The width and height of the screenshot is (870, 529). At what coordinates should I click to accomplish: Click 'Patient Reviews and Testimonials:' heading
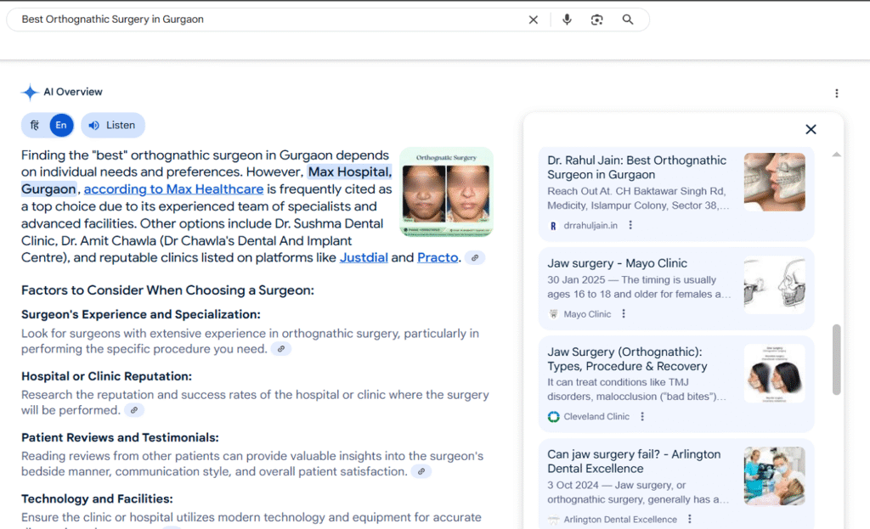[120, 437]
